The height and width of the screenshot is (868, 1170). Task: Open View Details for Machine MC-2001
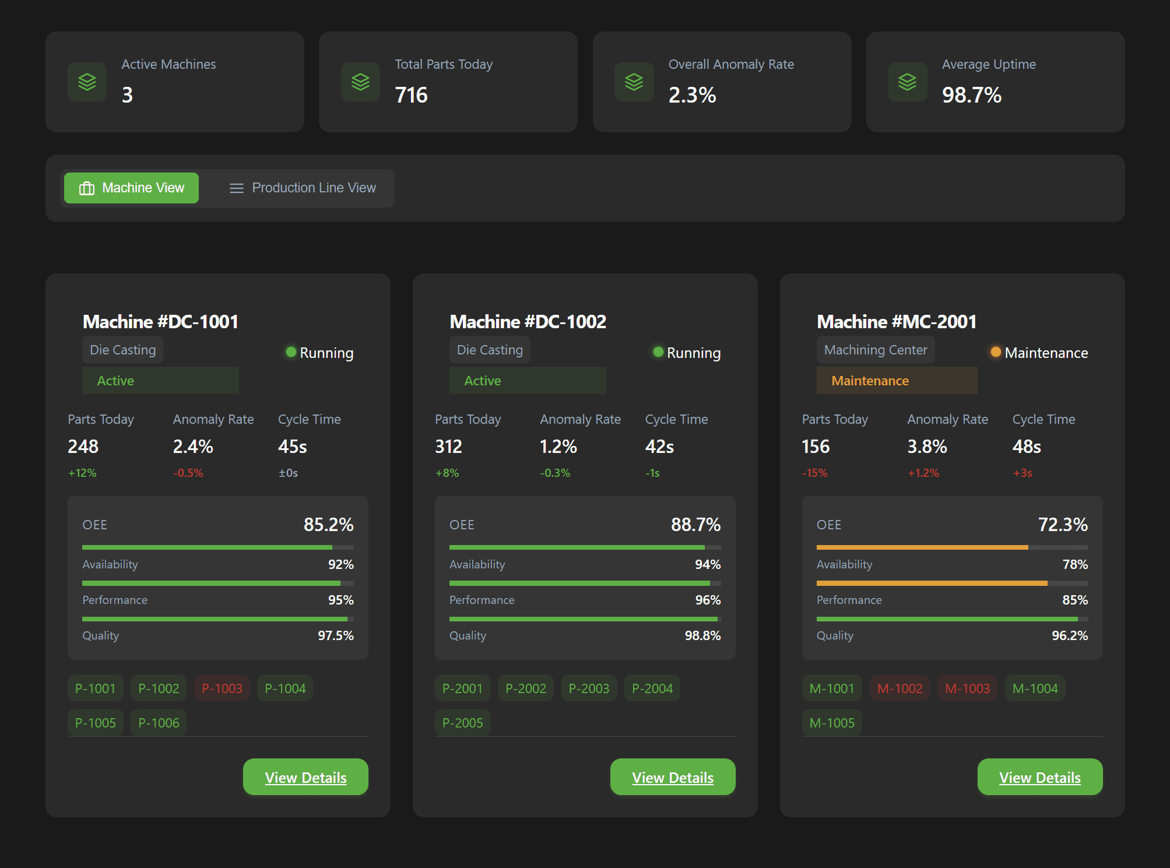click(1039, 777)
